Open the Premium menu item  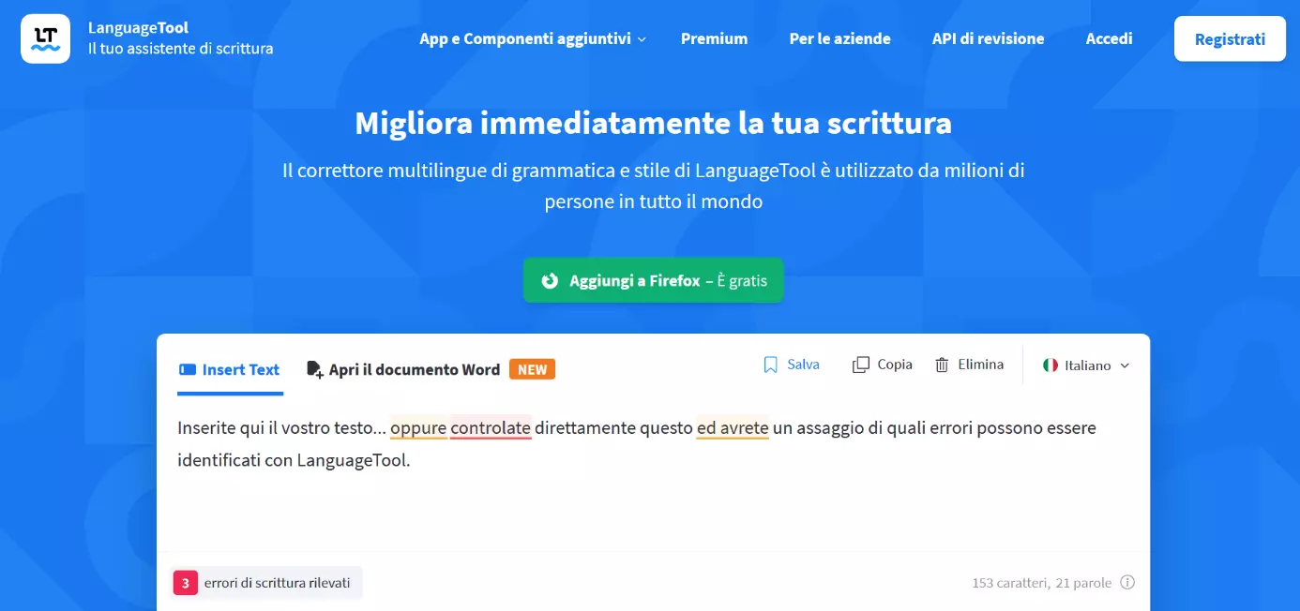coord(714,38)
